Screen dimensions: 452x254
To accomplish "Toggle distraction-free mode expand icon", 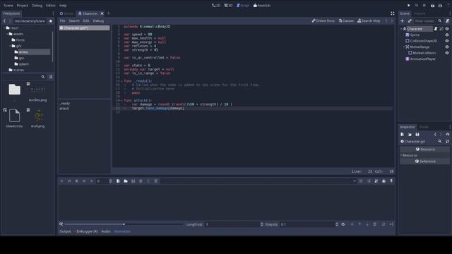I will [x=393, y=13].
